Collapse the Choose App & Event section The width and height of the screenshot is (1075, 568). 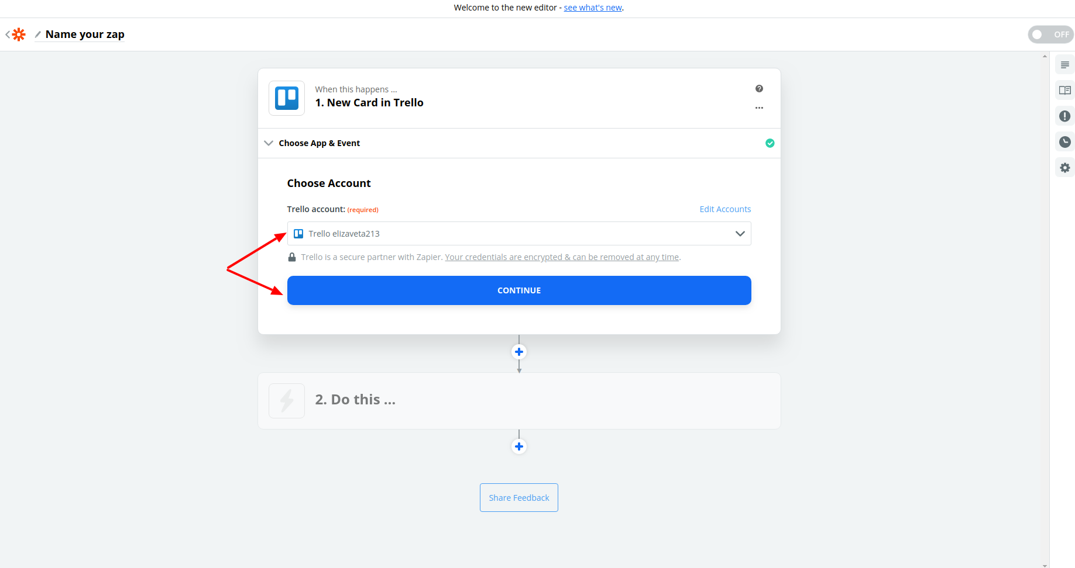tap(269, 143)
